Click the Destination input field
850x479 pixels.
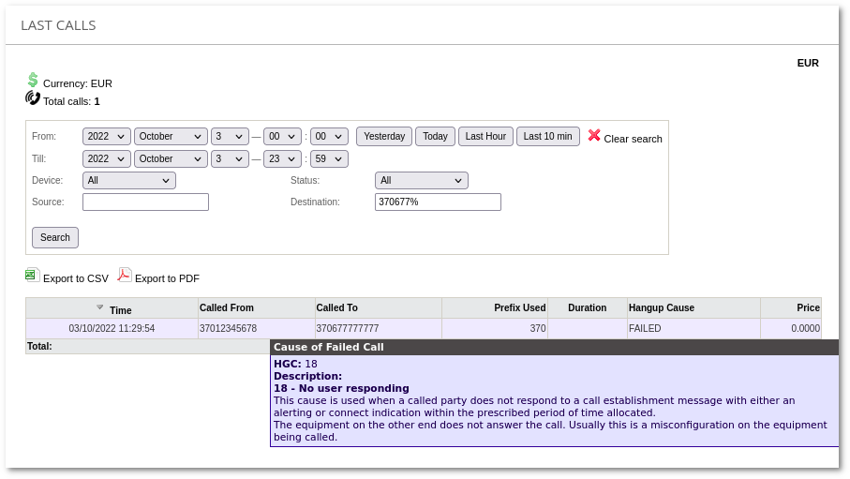(x=438, y=202)
